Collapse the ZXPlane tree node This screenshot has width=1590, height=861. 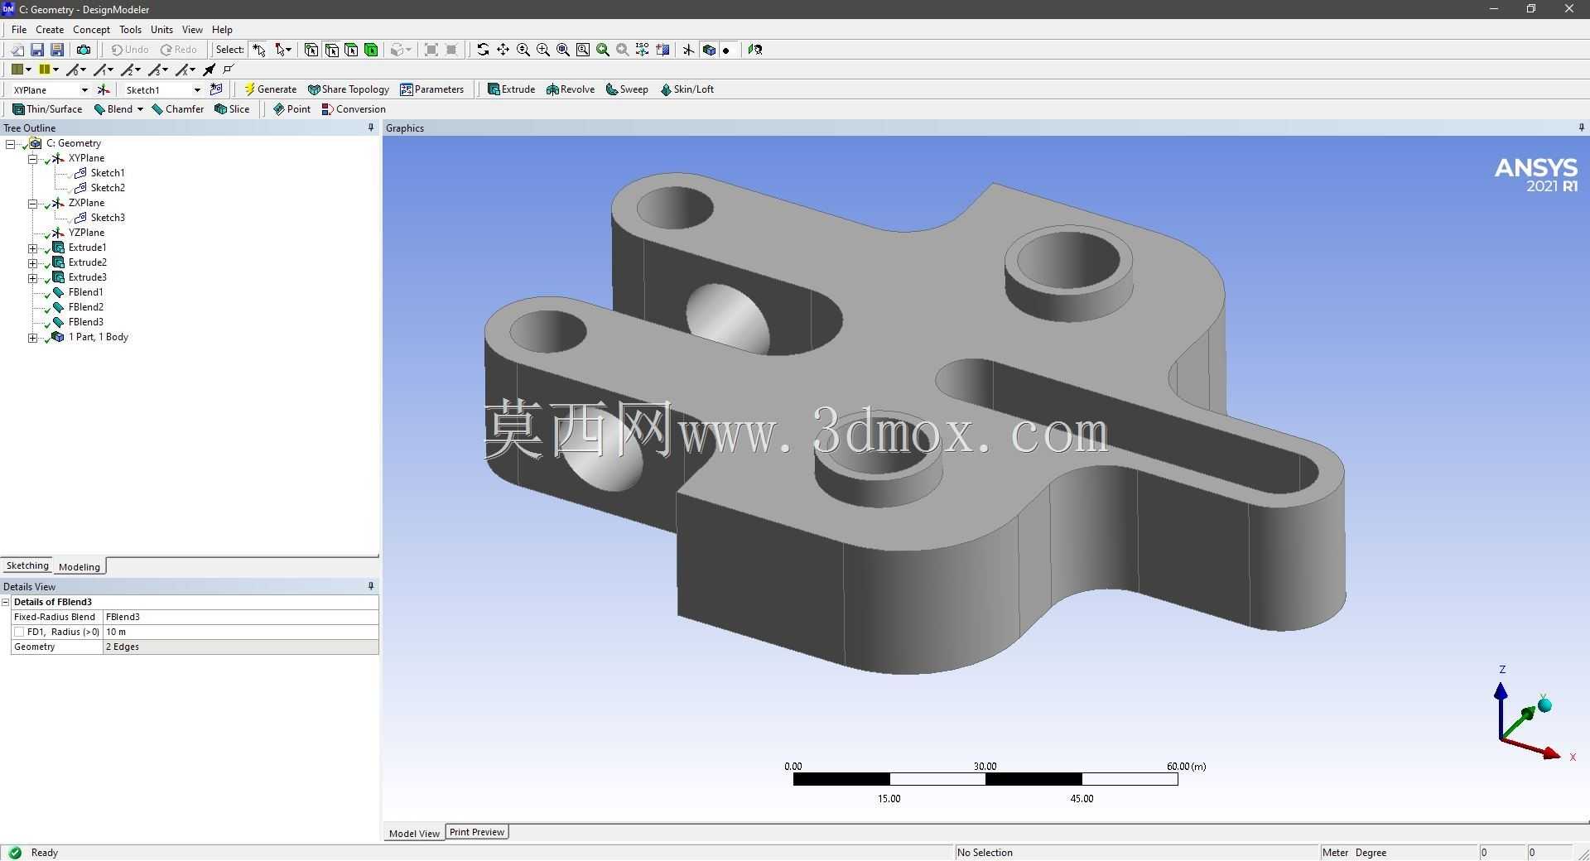pos(32,203)
